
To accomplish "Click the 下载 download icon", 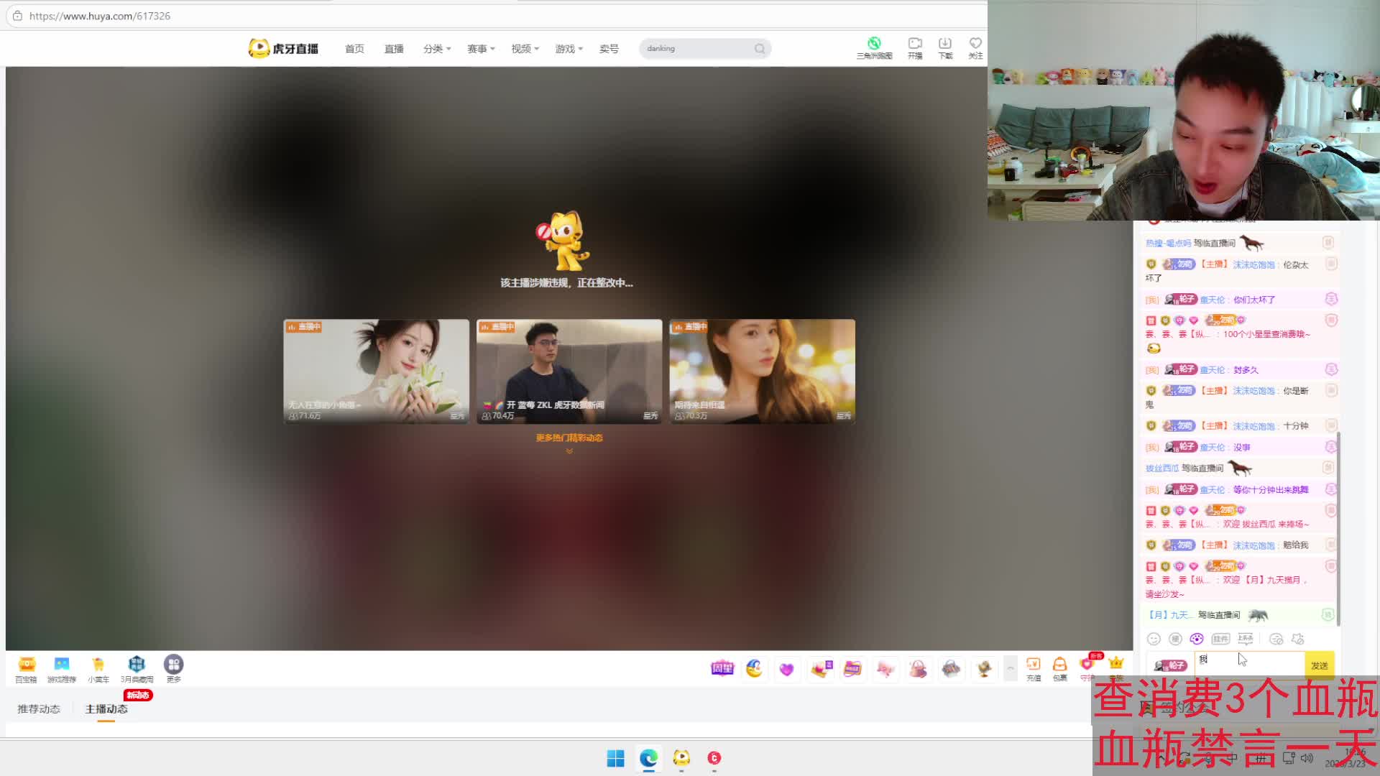I will coord(945,44).
